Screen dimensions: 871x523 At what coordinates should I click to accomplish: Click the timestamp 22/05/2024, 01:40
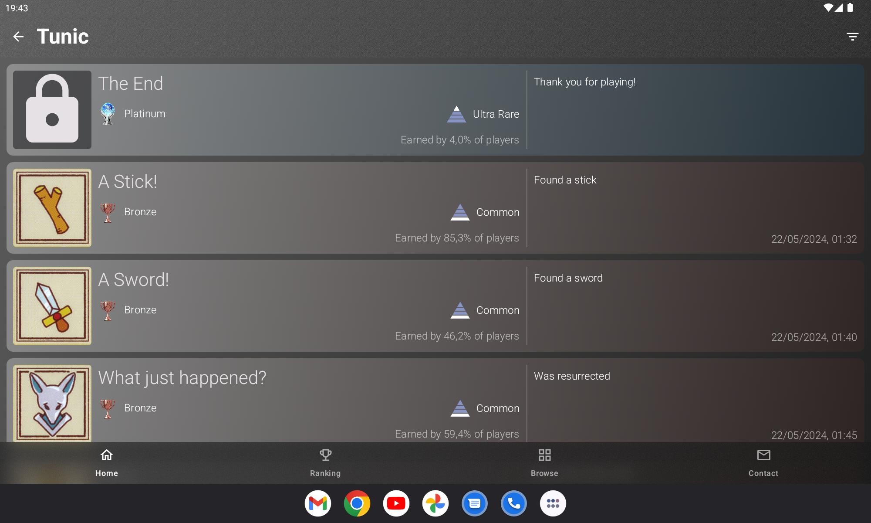click(x=814, y=337)
